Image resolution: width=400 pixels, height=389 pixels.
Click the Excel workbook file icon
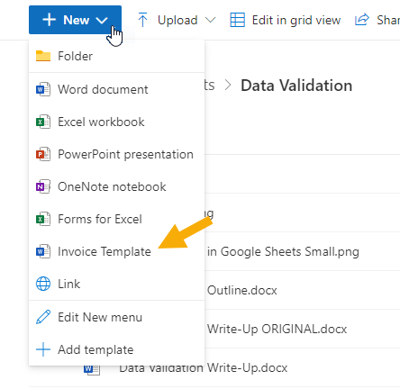click(43, 122)
